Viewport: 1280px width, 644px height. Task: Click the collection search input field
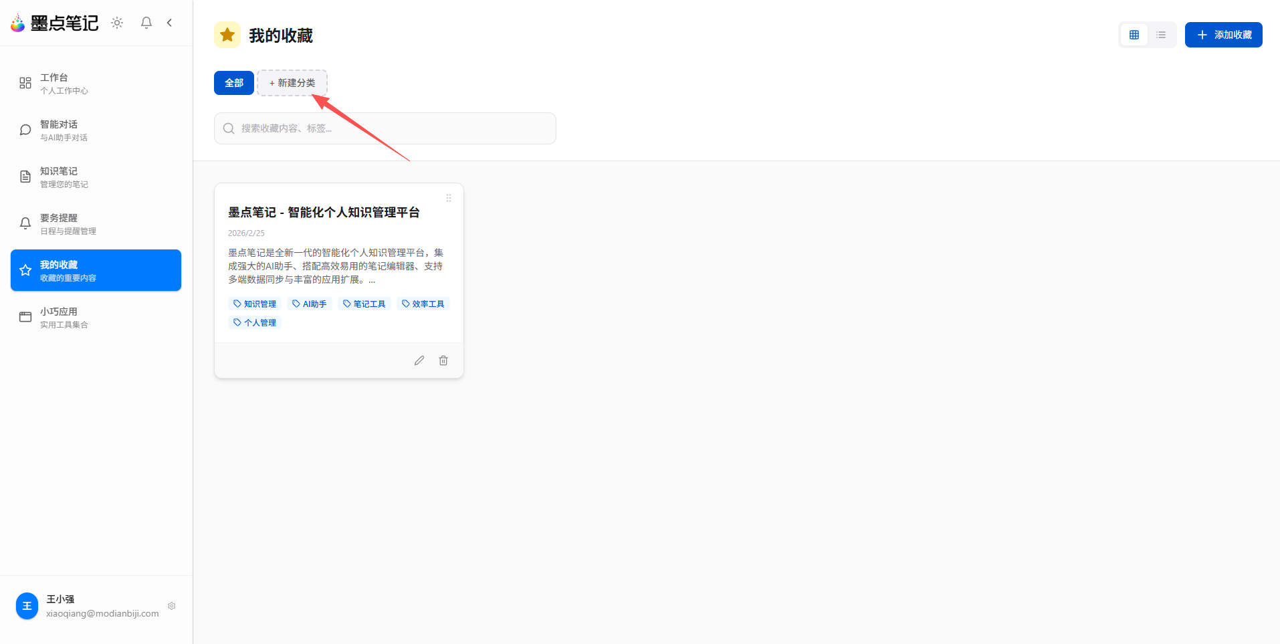[x=385, y=128]
